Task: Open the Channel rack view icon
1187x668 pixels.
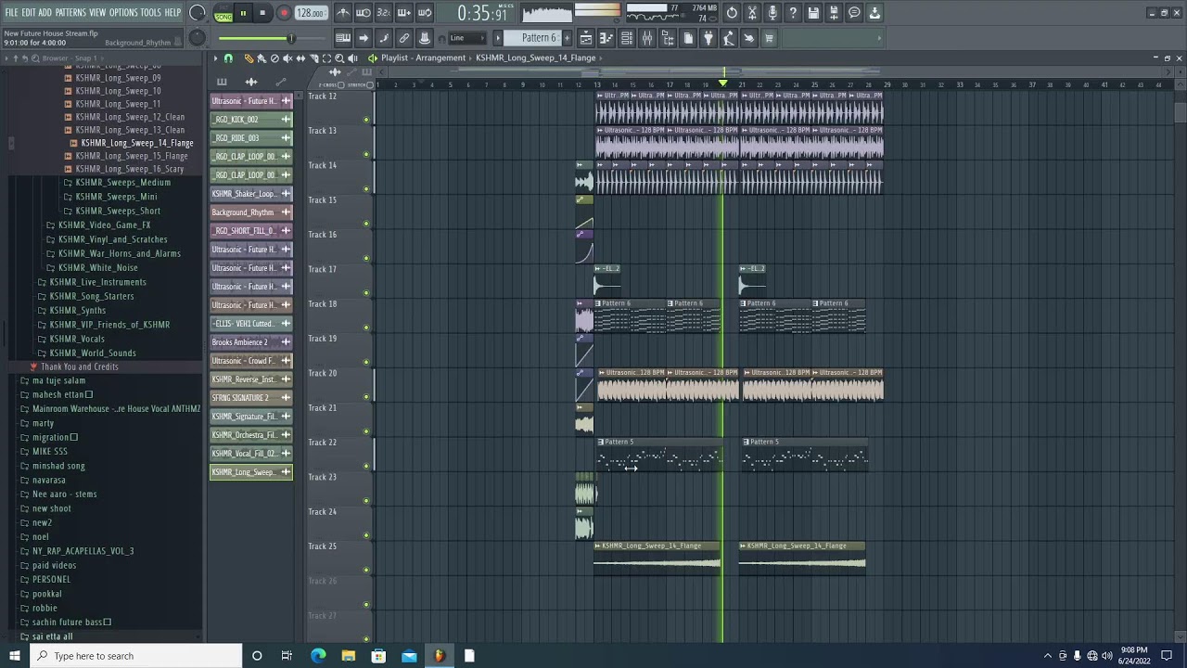Action: coord(626,38)
